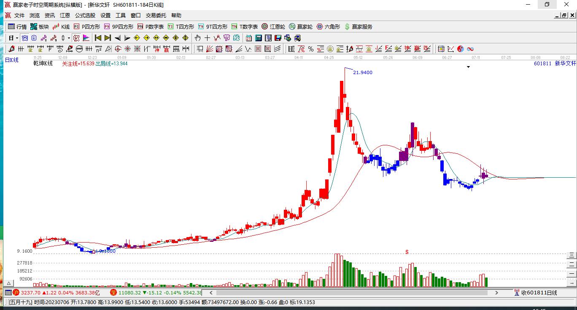
Task: Click the scrollbar right arrow
Action: (x=497, y=293)
